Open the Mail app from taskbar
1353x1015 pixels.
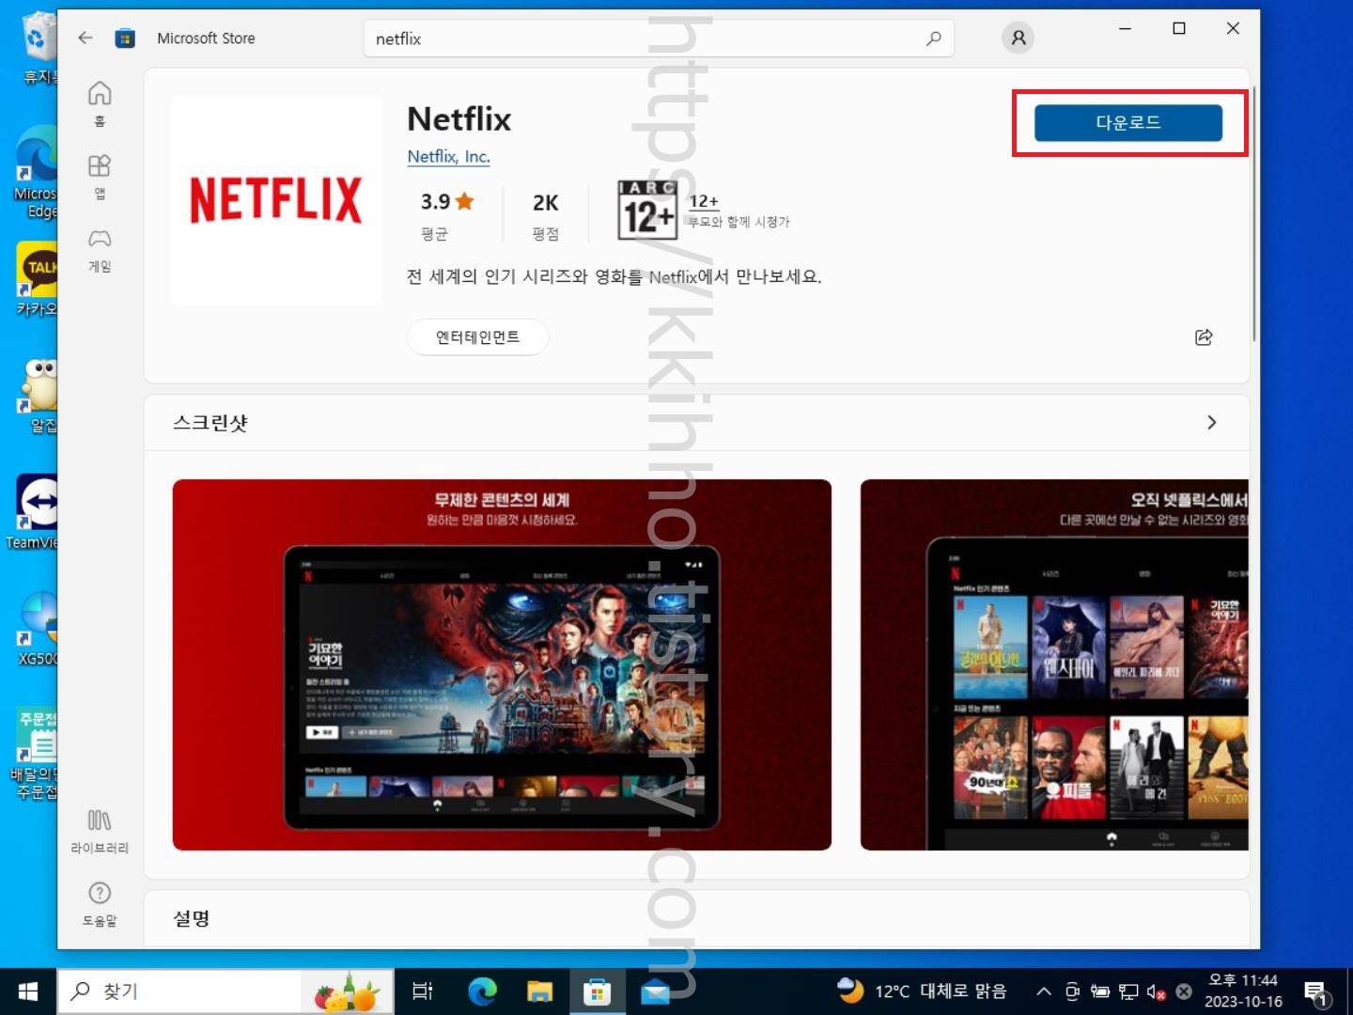pyautogui.click(x=655, y=992)
